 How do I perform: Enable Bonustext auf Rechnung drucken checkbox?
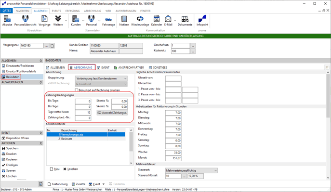coord(77,90)
